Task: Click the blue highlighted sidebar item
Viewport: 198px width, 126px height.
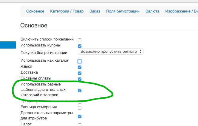Action: pos(8,45)
